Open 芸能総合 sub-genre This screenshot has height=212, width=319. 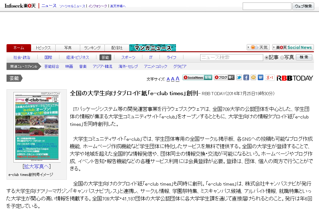tap(52, 66)
